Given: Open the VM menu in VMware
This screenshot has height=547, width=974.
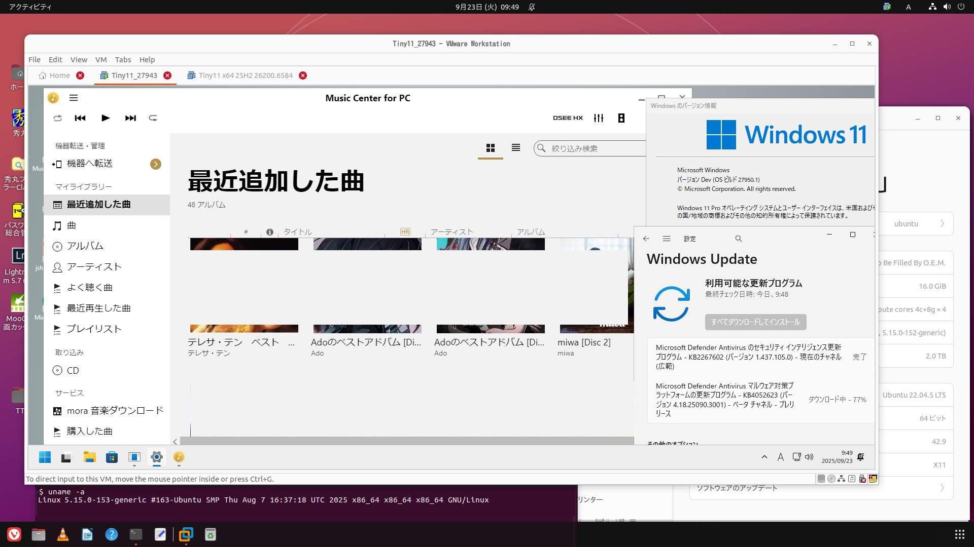Looking at the screenshot, I should click(101, 60).
